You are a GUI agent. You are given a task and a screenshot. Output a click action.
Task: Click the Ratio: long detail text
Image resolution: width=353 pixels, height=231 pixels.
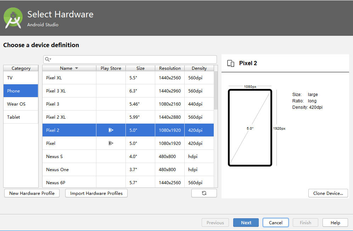click(x=304, y=101)
